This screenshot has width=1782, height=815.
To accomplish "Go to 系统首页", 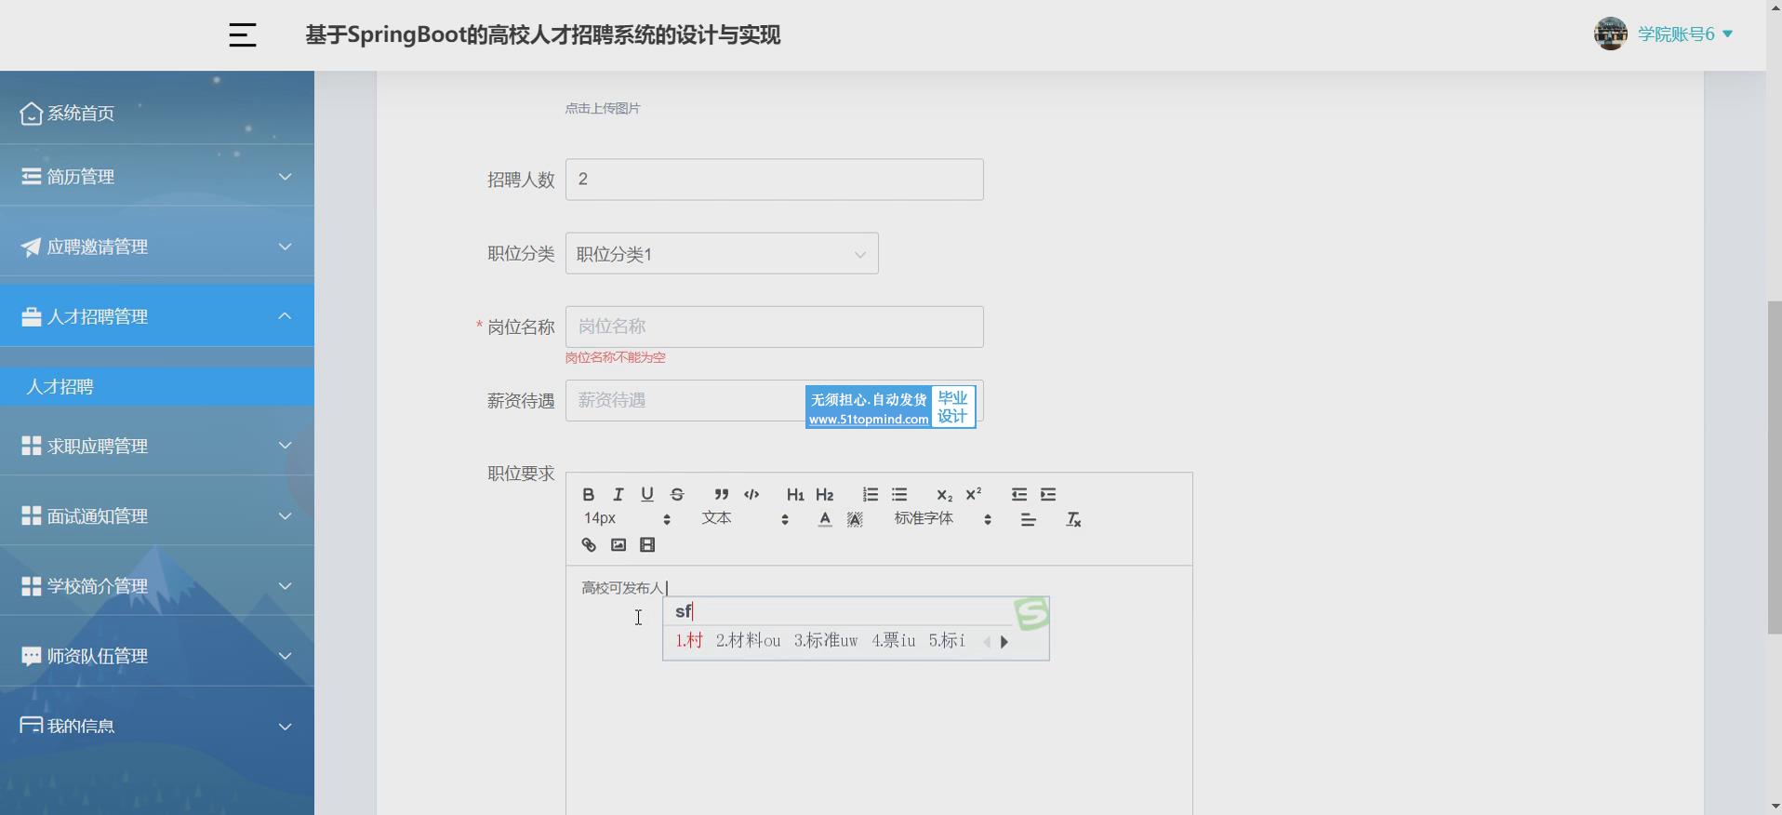I will (157, 114).
